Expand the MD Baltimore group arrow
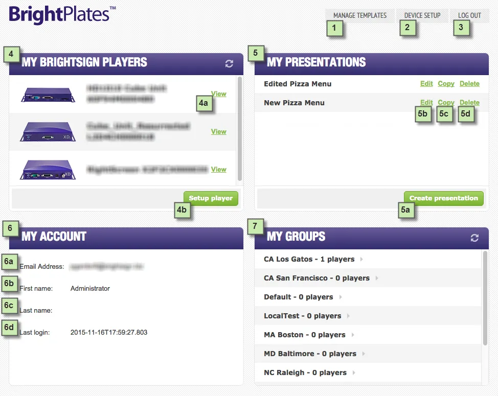 click(364, 354)
